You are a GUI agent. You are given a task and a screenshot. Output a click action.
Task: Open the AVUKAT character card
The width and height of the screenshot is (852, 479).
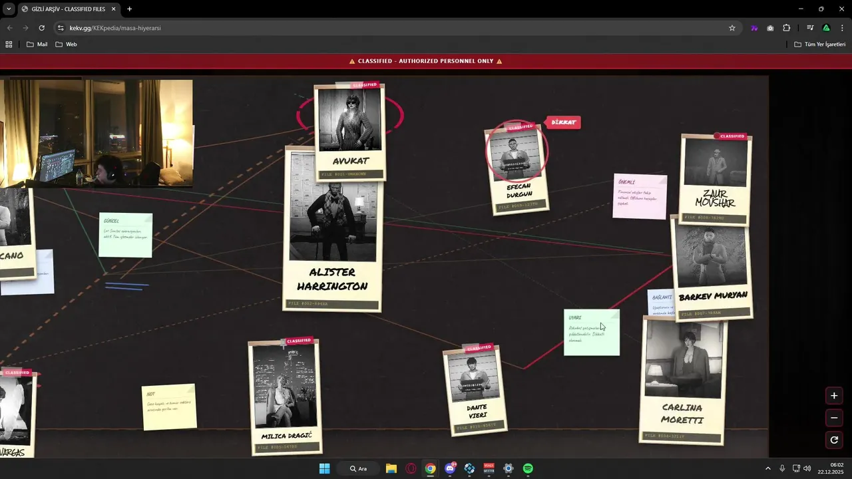pyautogui.click(x=349, y=131)
